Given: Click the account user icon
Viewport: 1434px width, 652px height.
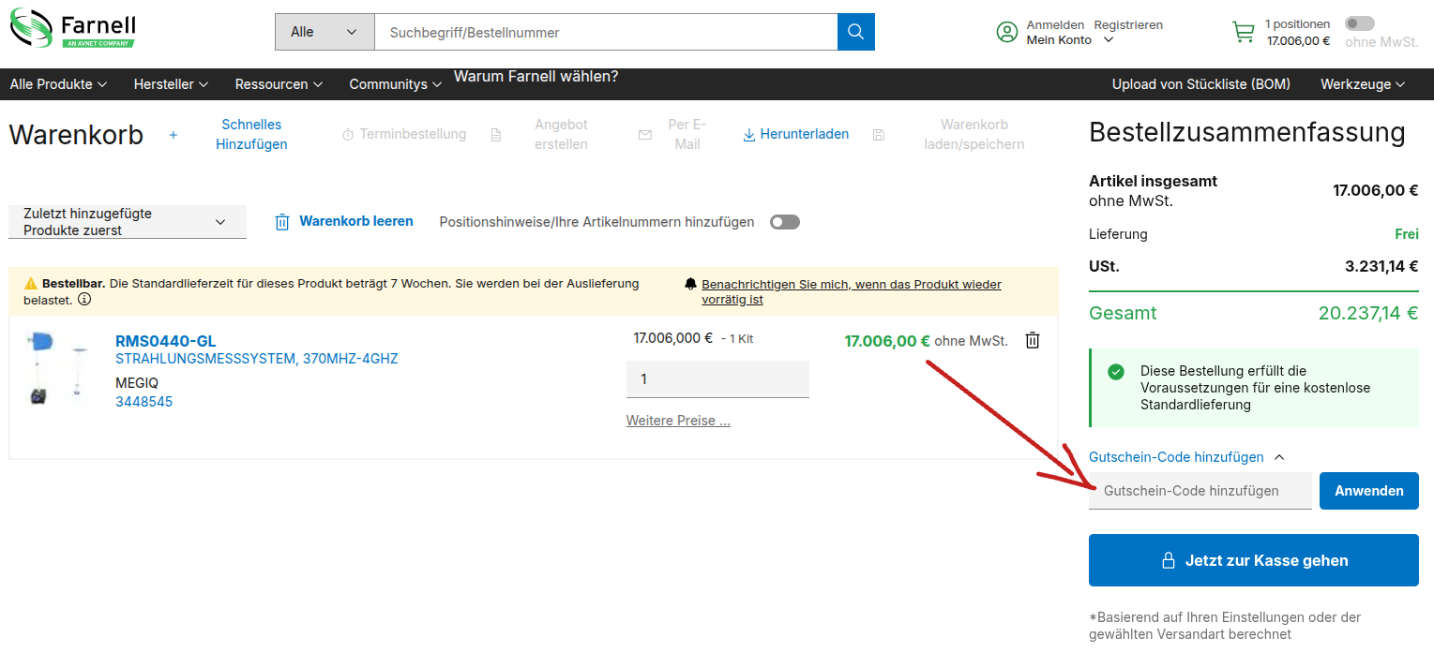Looking at the screenshot, I should [1007, 32].
